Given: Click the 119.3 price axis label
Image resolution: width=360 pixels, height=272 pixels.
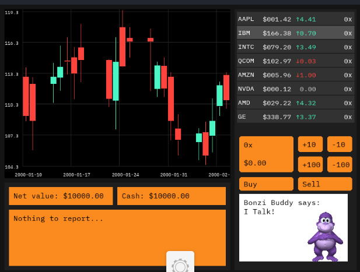Looking at the screenshot, I should 12,12.
